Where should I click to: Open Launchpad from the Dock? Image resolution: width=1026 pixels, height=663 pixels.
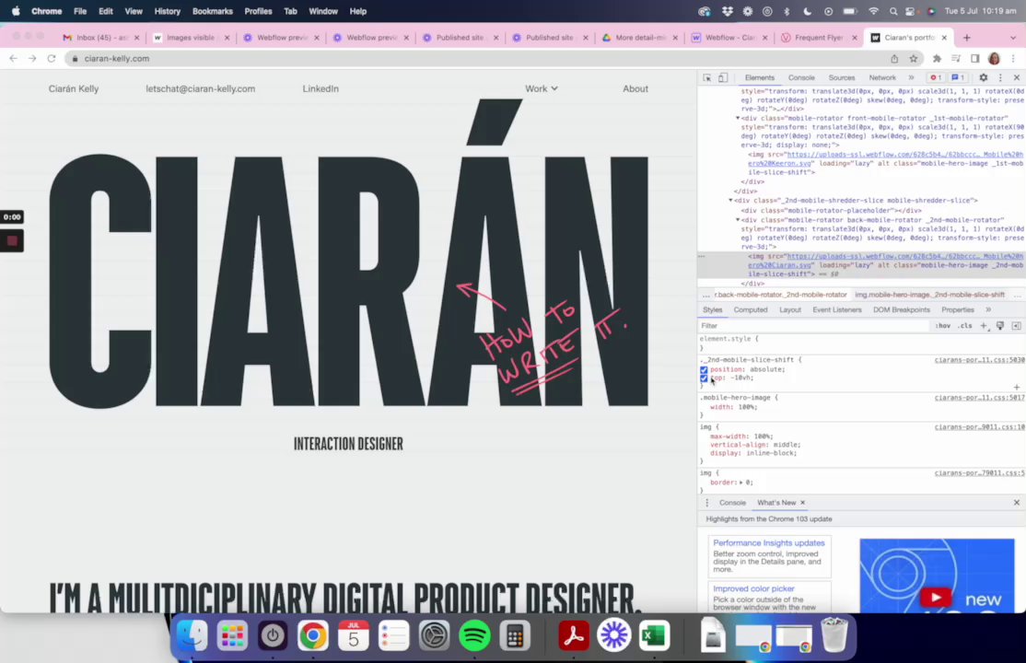point(232,634)
